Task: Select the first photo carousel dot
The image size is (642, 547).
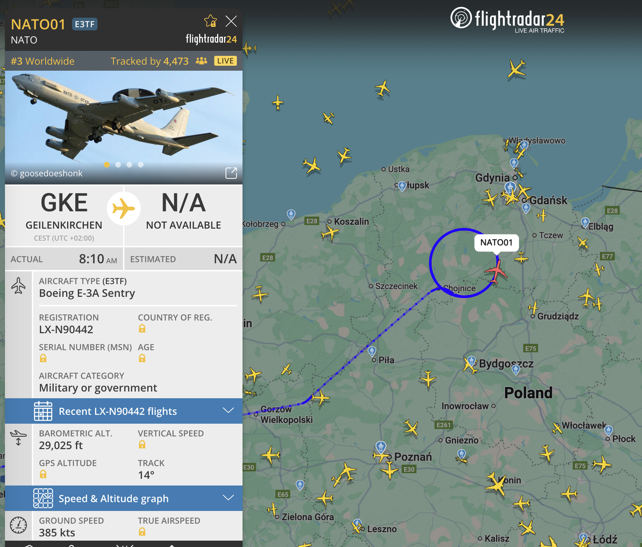Action: (107, 165)
